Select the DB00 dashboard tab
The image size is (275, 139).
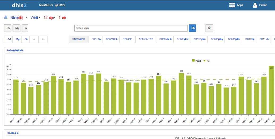click(78, 39)
